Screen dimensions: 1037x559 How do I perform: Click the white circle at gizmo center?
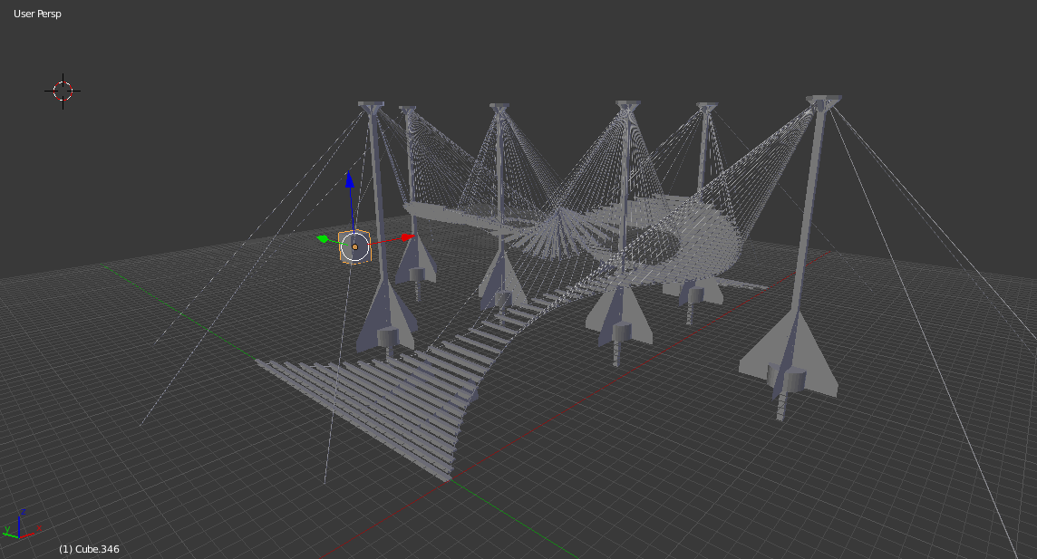tap(354, 246)
